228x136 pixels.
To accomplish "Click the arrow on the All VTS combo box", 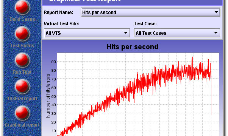I will point(126,33).
